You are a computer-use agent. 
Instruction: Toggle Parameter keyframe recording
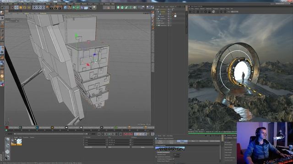[x=145, y=134]
